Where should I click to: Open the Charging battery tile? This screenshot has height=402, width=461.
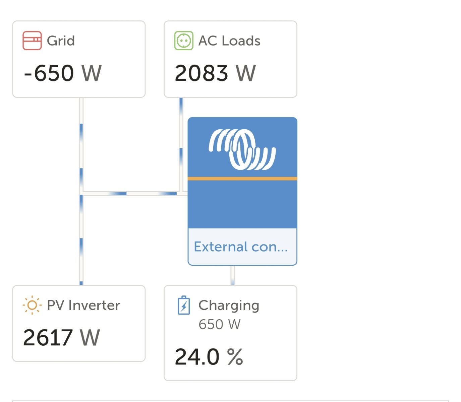tap(230, 333)
